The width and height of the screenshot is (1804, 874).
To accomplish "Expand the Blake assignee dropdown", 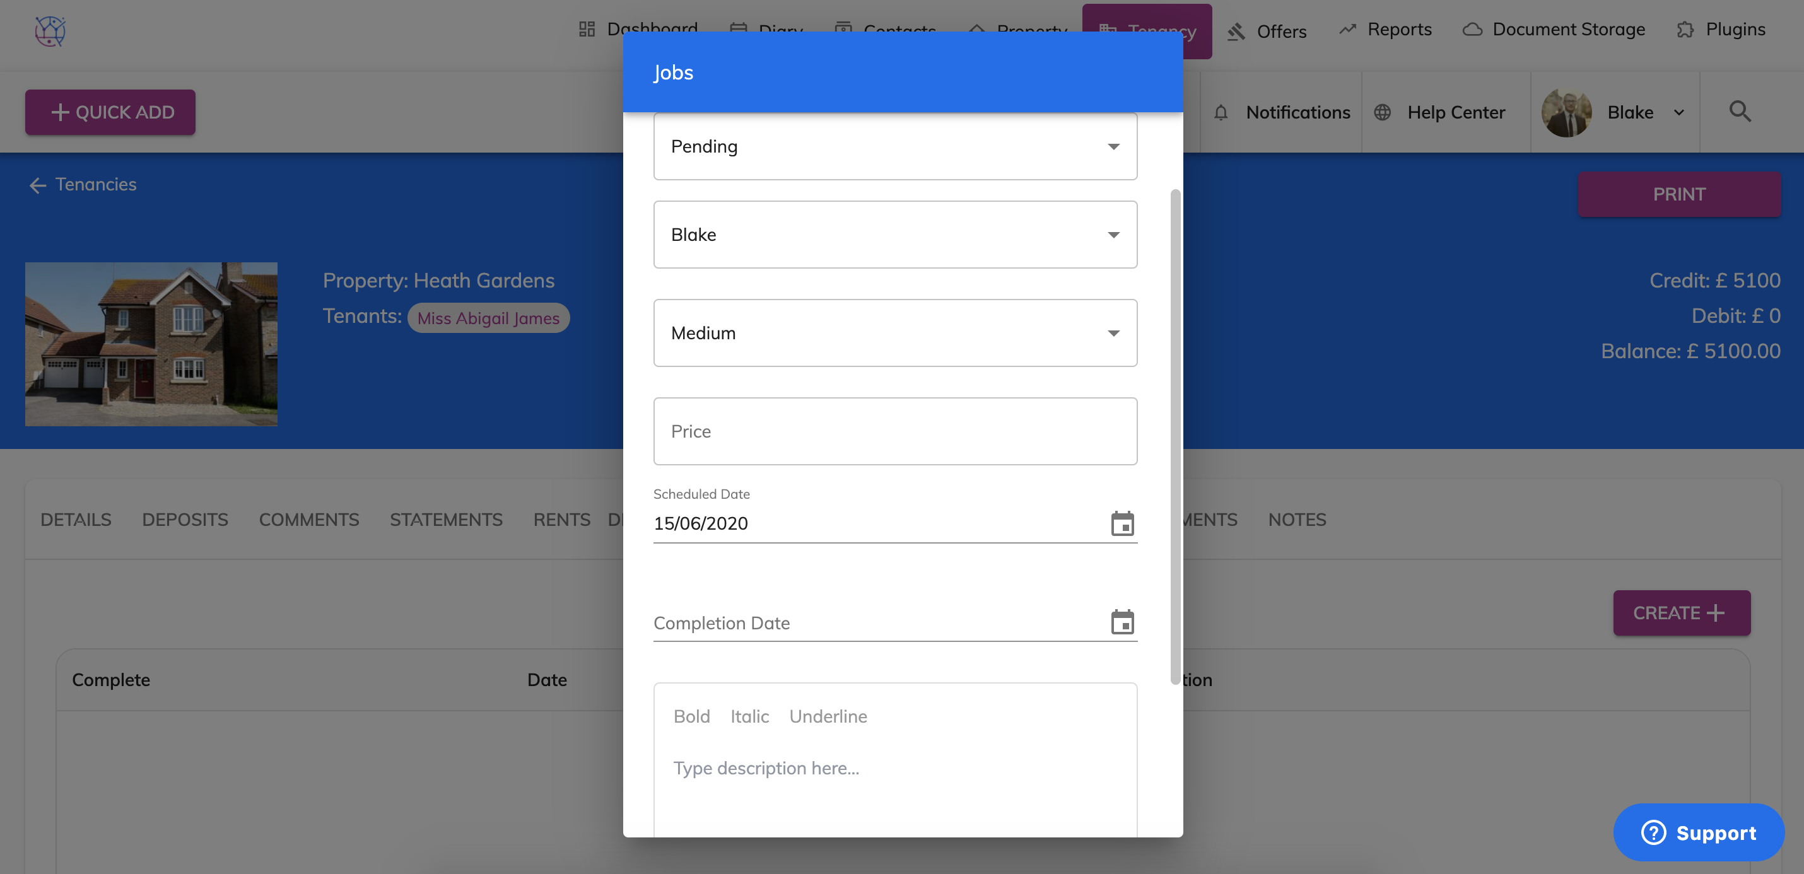I will click(895, 235).
